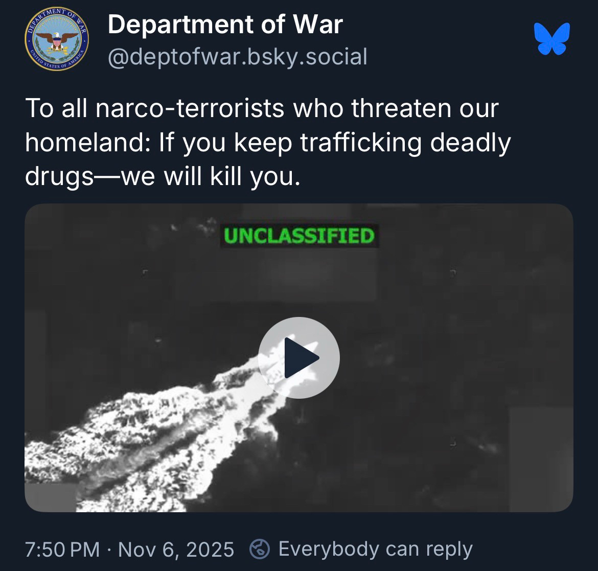Click the Nov 6, 2025 date

point(176,550)
